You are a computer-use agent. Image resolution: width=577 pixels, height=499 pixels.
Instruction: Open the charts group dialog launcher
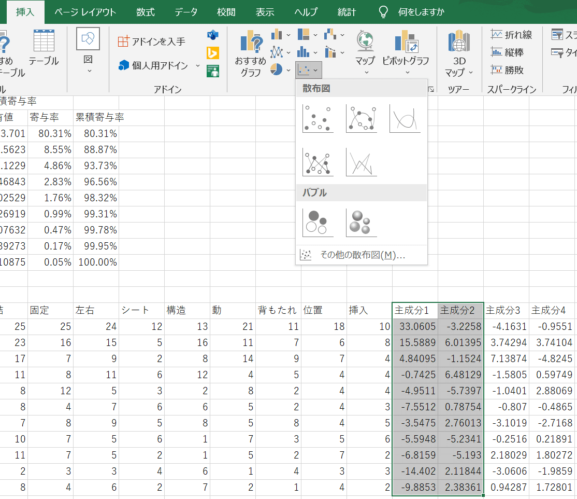(431, 89)
